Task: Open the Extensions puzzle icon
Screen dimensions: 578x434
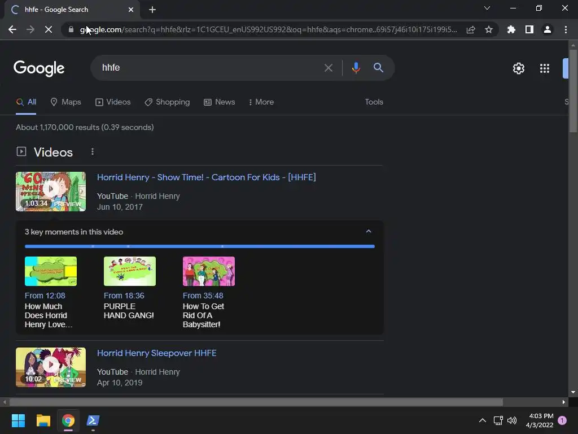Action: 511,29
